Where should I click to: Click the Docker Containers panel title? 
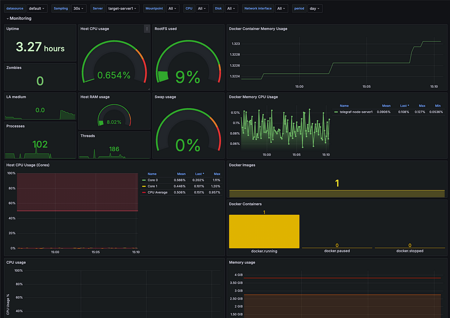246,204
